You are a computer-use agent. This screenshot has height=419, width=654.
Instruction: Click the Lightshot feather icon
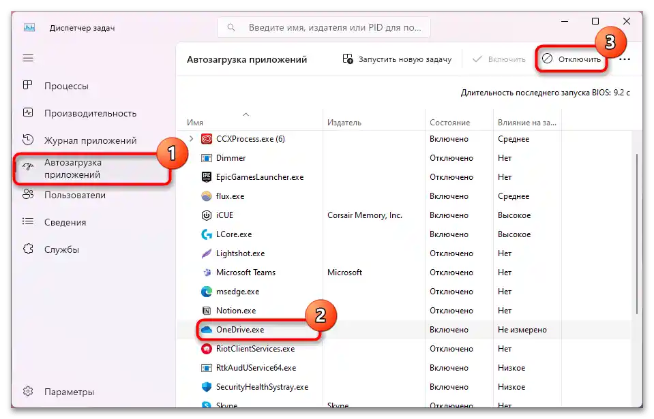[x=206, y=253]
